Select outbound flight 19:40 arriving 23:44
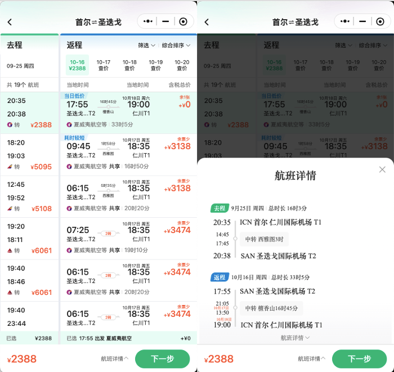 (x=30, y=316)
